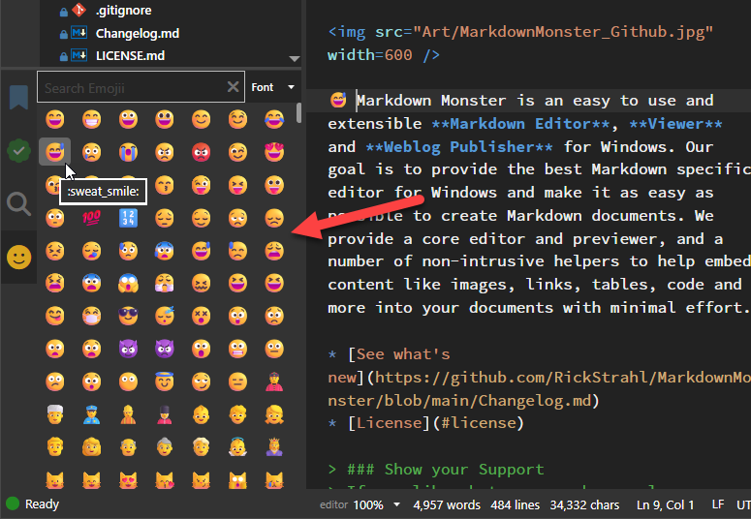Insert the sleepy face with snot bubble
This screenshot has height=519, width=751.
[91, 251]
